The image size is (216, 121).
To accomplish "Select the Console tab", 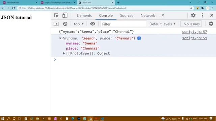I will (106, 15).
